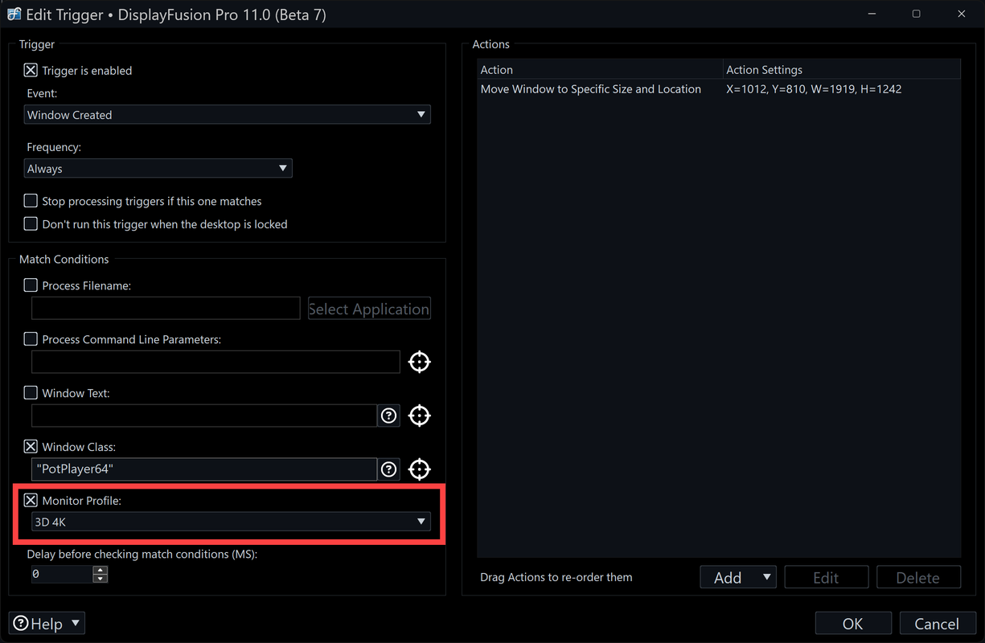Open the Frequency dropdown showing Always
This screenshot has height=643, width=985.
pos(158,169)
